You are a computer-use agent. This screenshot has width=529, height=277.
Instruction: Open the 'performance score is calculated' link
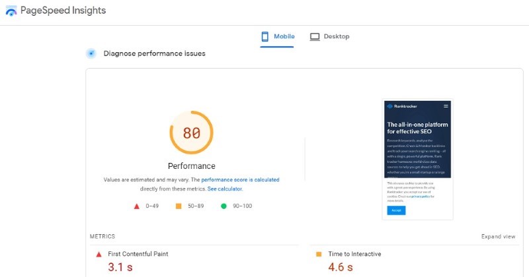tap(240, 180)
